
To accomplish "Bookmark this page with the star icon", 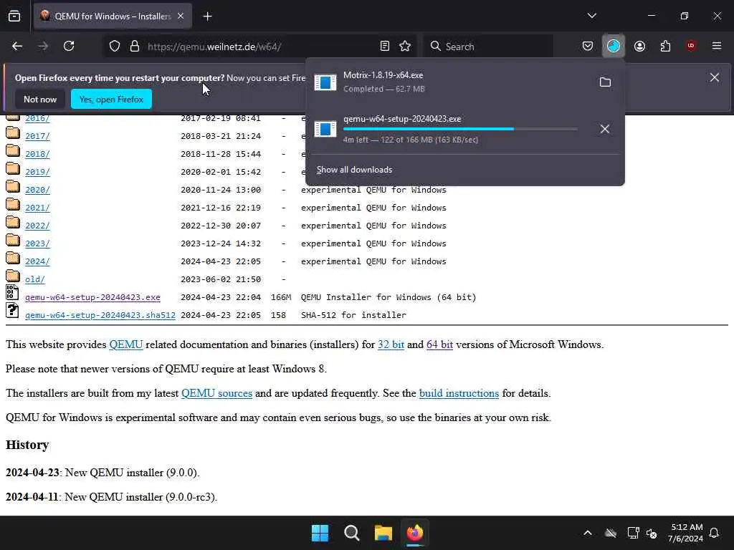I will click(405, 46).
